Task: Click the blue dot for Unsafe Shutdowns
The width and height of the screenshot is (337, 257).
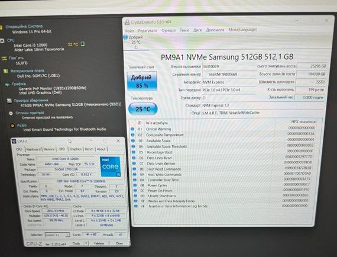Action: click(x=135, y=195)
